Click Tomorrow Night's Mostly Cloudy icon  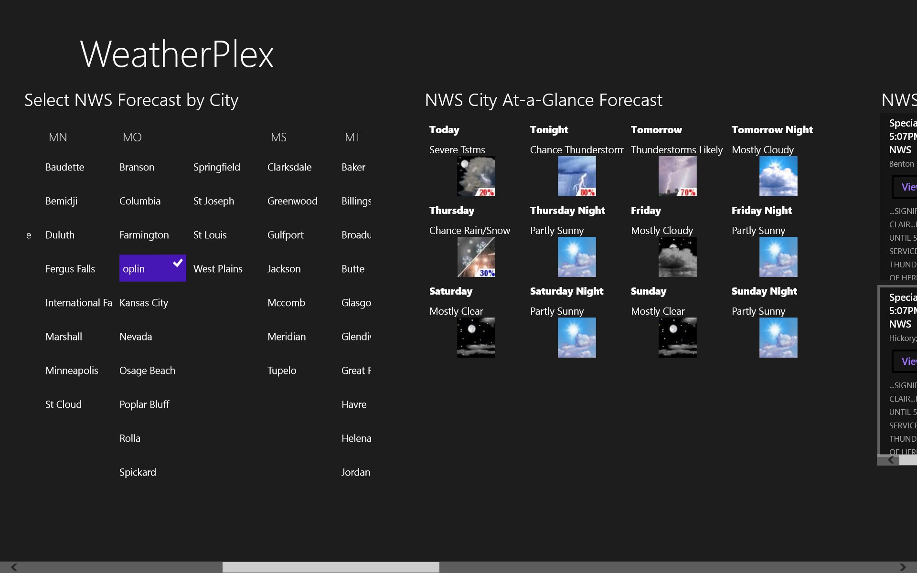[778, 177]
